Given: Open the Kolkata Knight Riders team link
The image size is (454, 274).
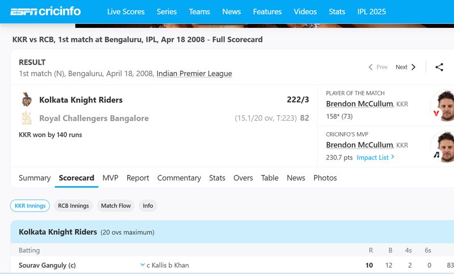Looking at the screenshot, I should click(x=81, y=100).
